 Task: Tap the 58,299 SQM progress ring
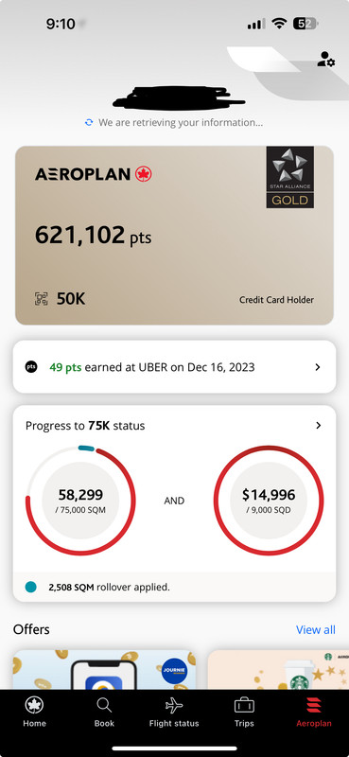80,501
